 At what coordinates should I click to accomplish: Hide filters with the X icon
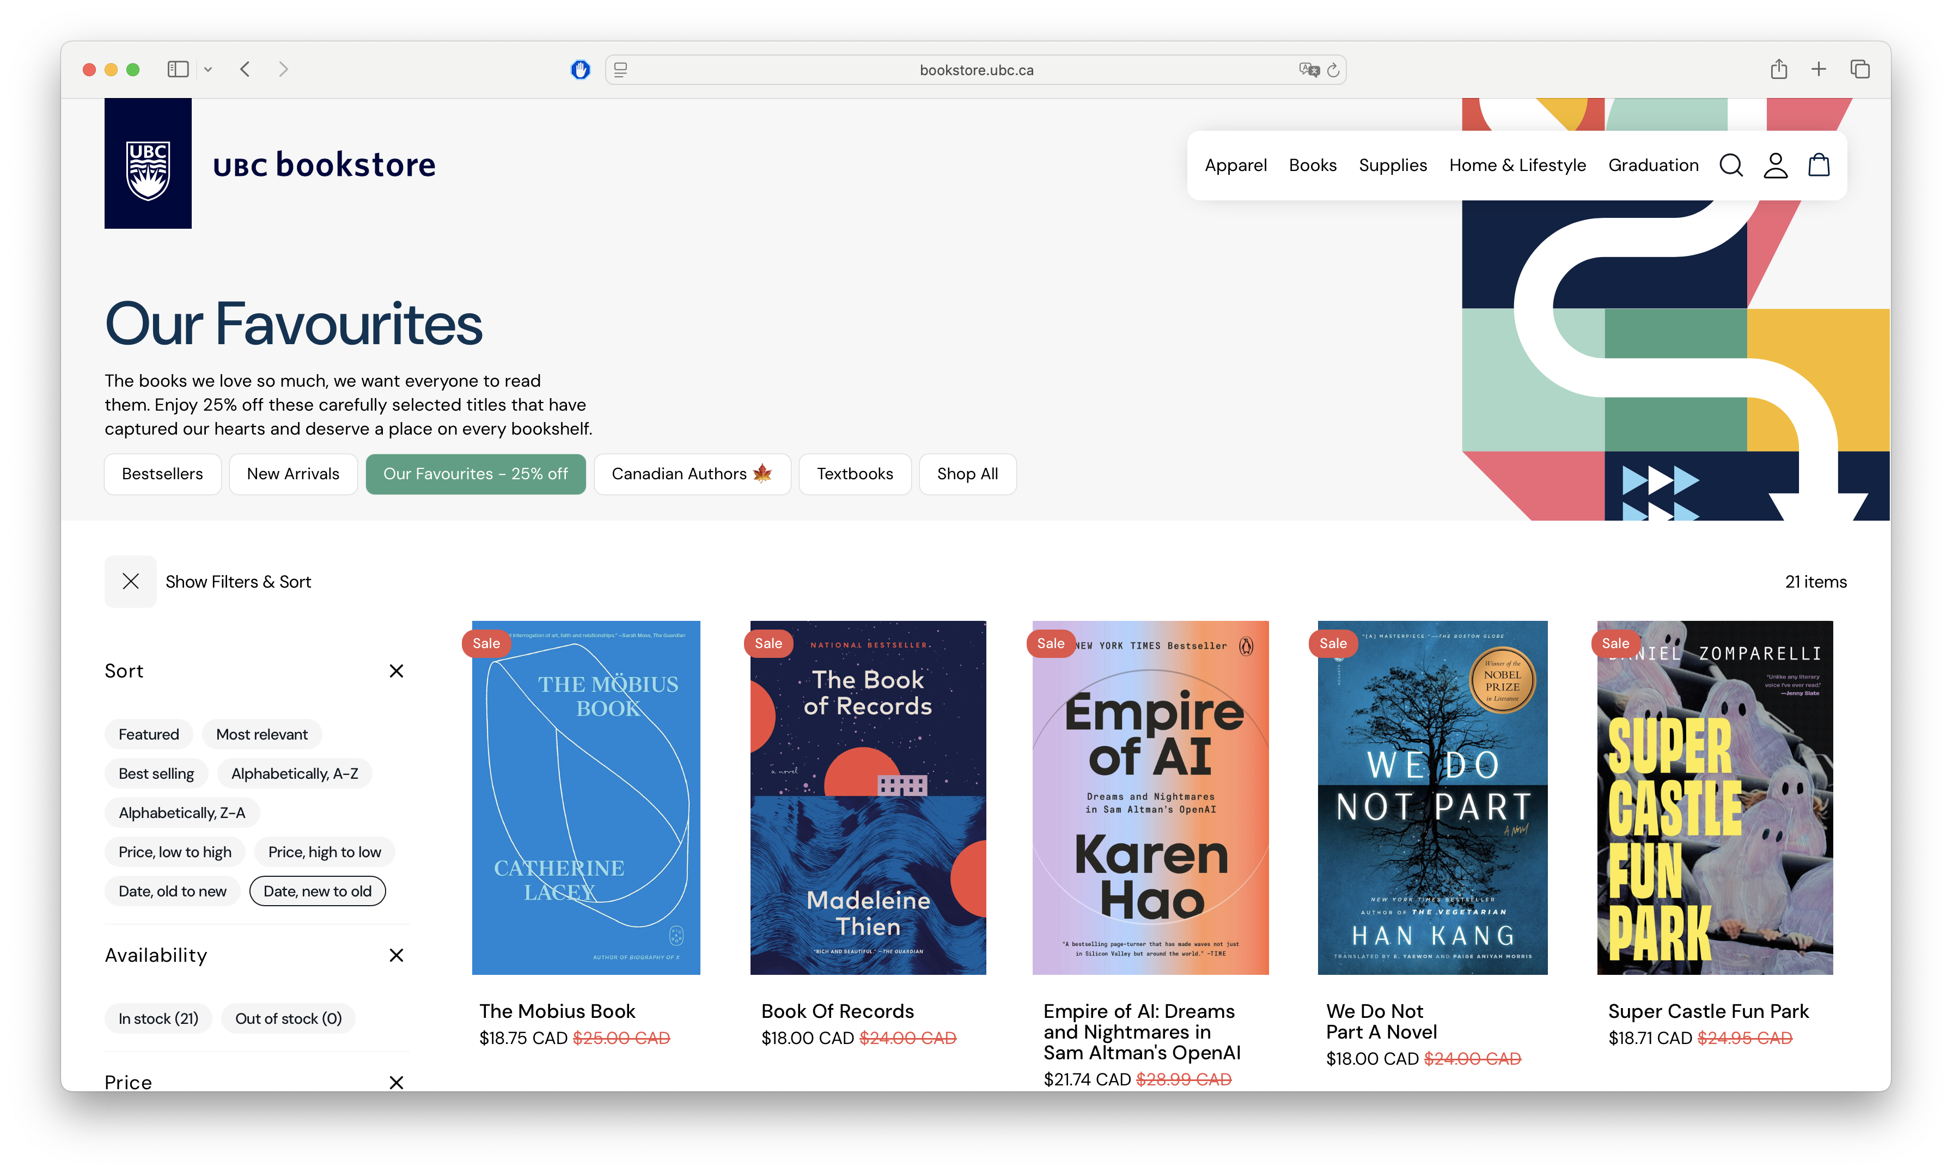(x=130, y=581)
